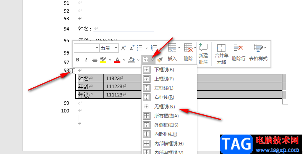Click the cell containing 111223

[193, 87]
